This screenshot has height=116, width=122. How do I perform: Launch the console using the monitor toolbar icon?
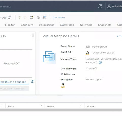pos(32,18)
